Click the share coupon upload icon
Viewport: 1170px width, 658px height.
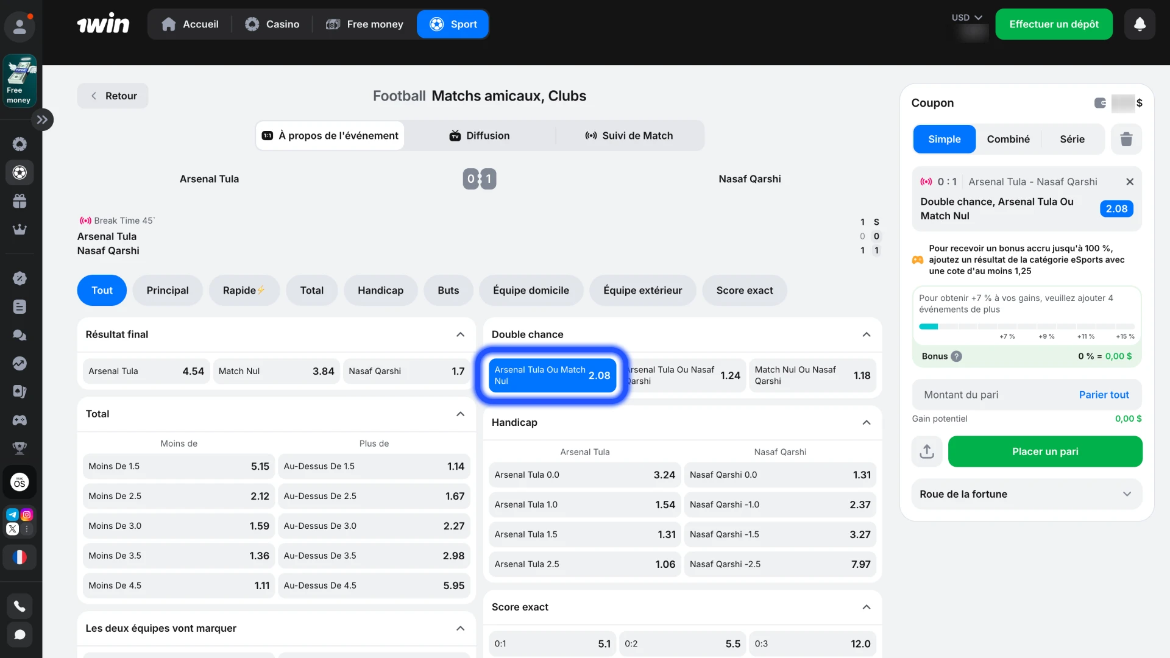point(926,451)
